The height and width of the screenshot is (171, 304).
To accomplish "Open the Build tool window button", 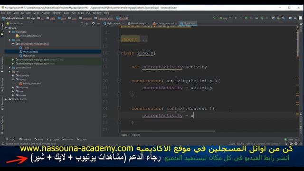I will point(39,139).
